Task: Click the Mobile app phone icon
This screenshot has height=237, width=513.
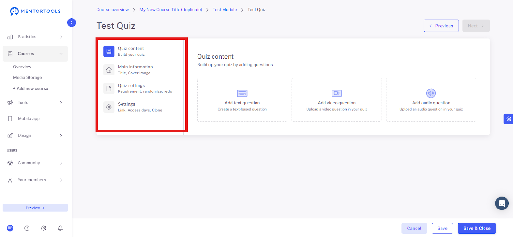Action: pyautogui.click(x=10, y=119)
